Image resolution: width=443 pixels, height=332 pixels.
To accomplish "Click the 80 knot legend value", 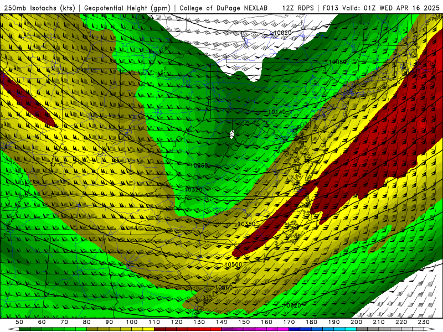I will click(87, 322).
